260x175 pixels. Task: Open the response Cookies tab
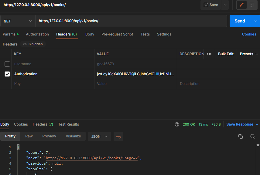tap(21, 124)
